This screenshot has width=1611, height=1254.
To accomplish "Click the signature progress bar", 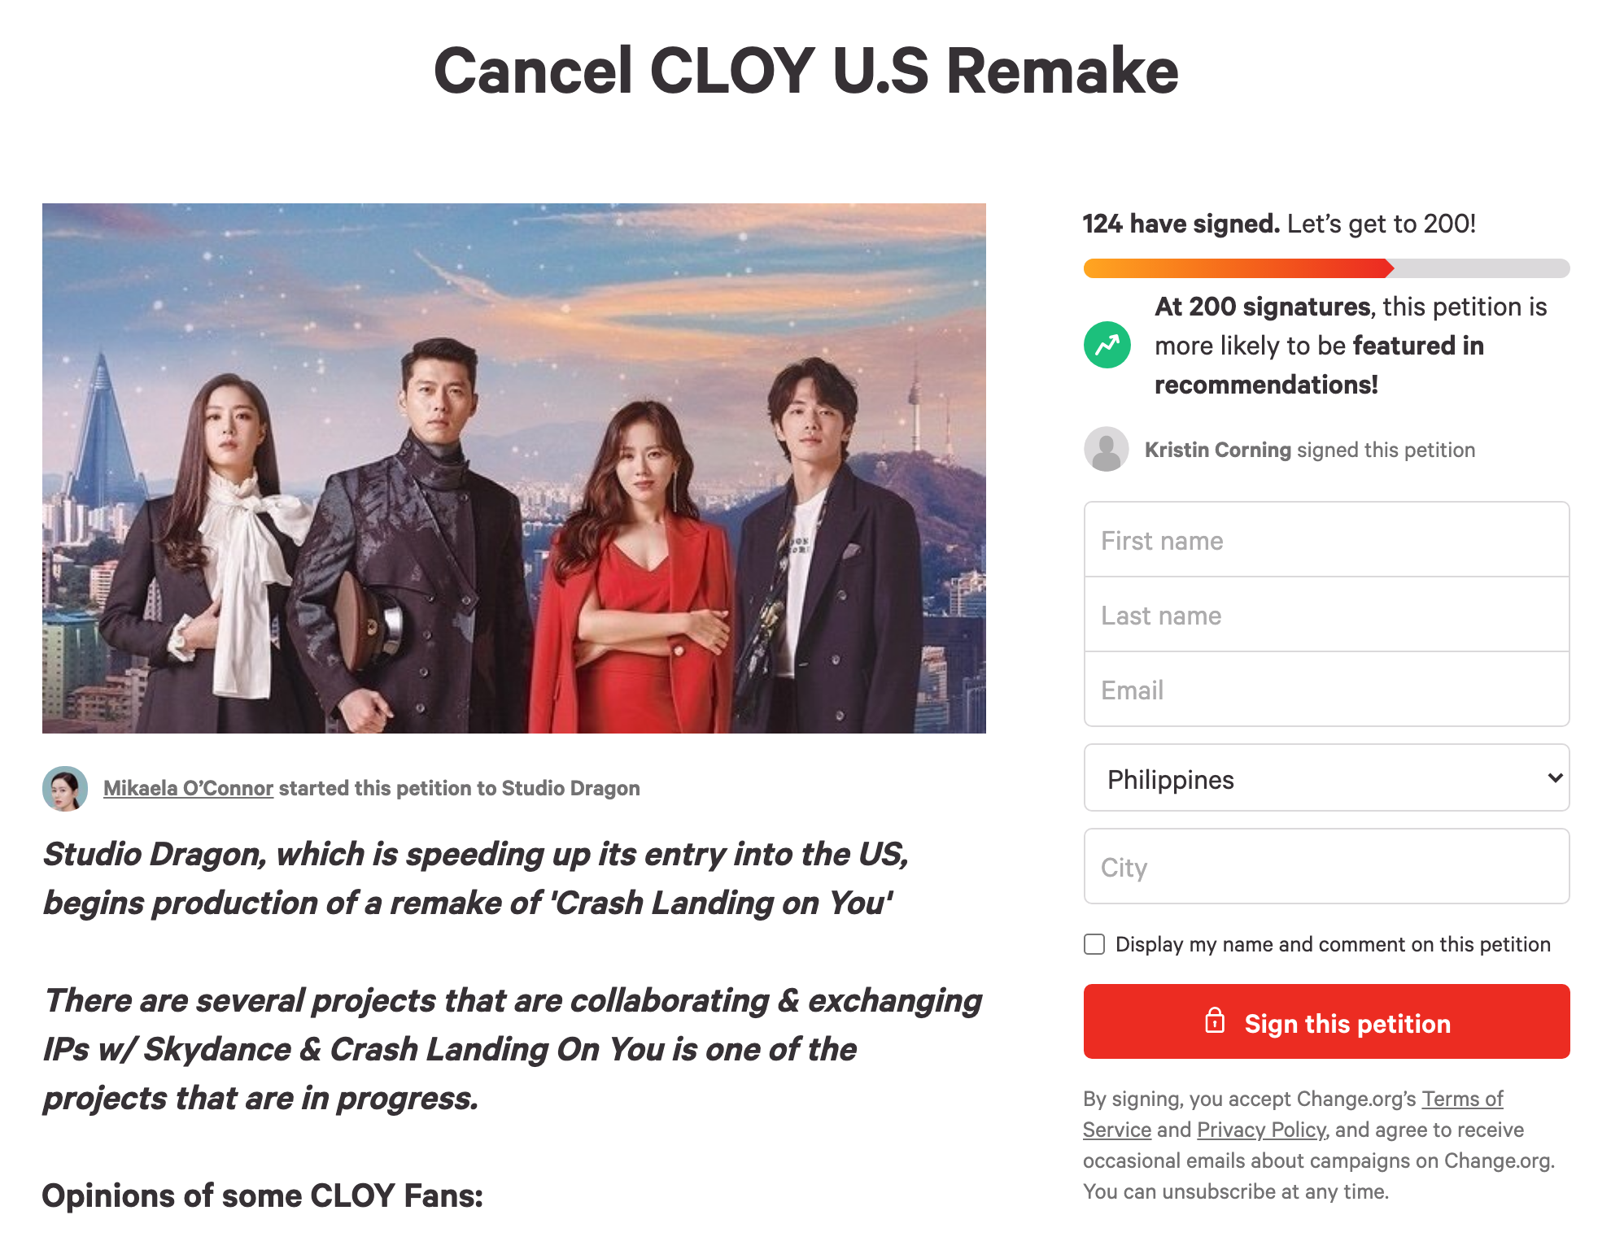I will point(1326,268).
